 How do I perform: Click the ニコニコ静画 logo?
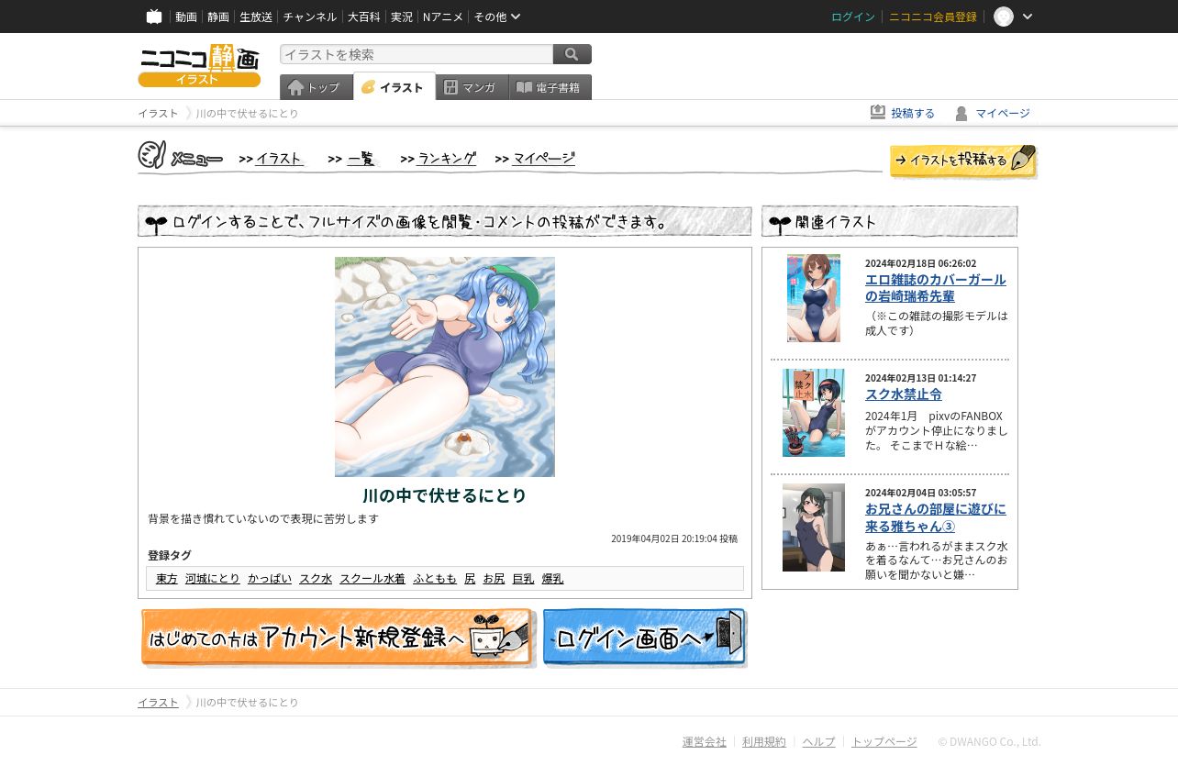[199, 65]
